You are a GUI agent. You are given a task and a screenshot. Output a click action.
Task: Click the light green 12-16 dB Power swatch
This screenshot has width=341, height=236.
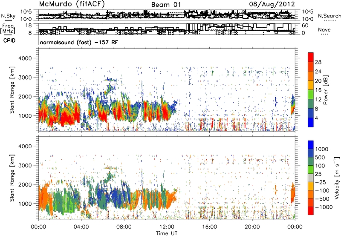click(x=311, y=94)
